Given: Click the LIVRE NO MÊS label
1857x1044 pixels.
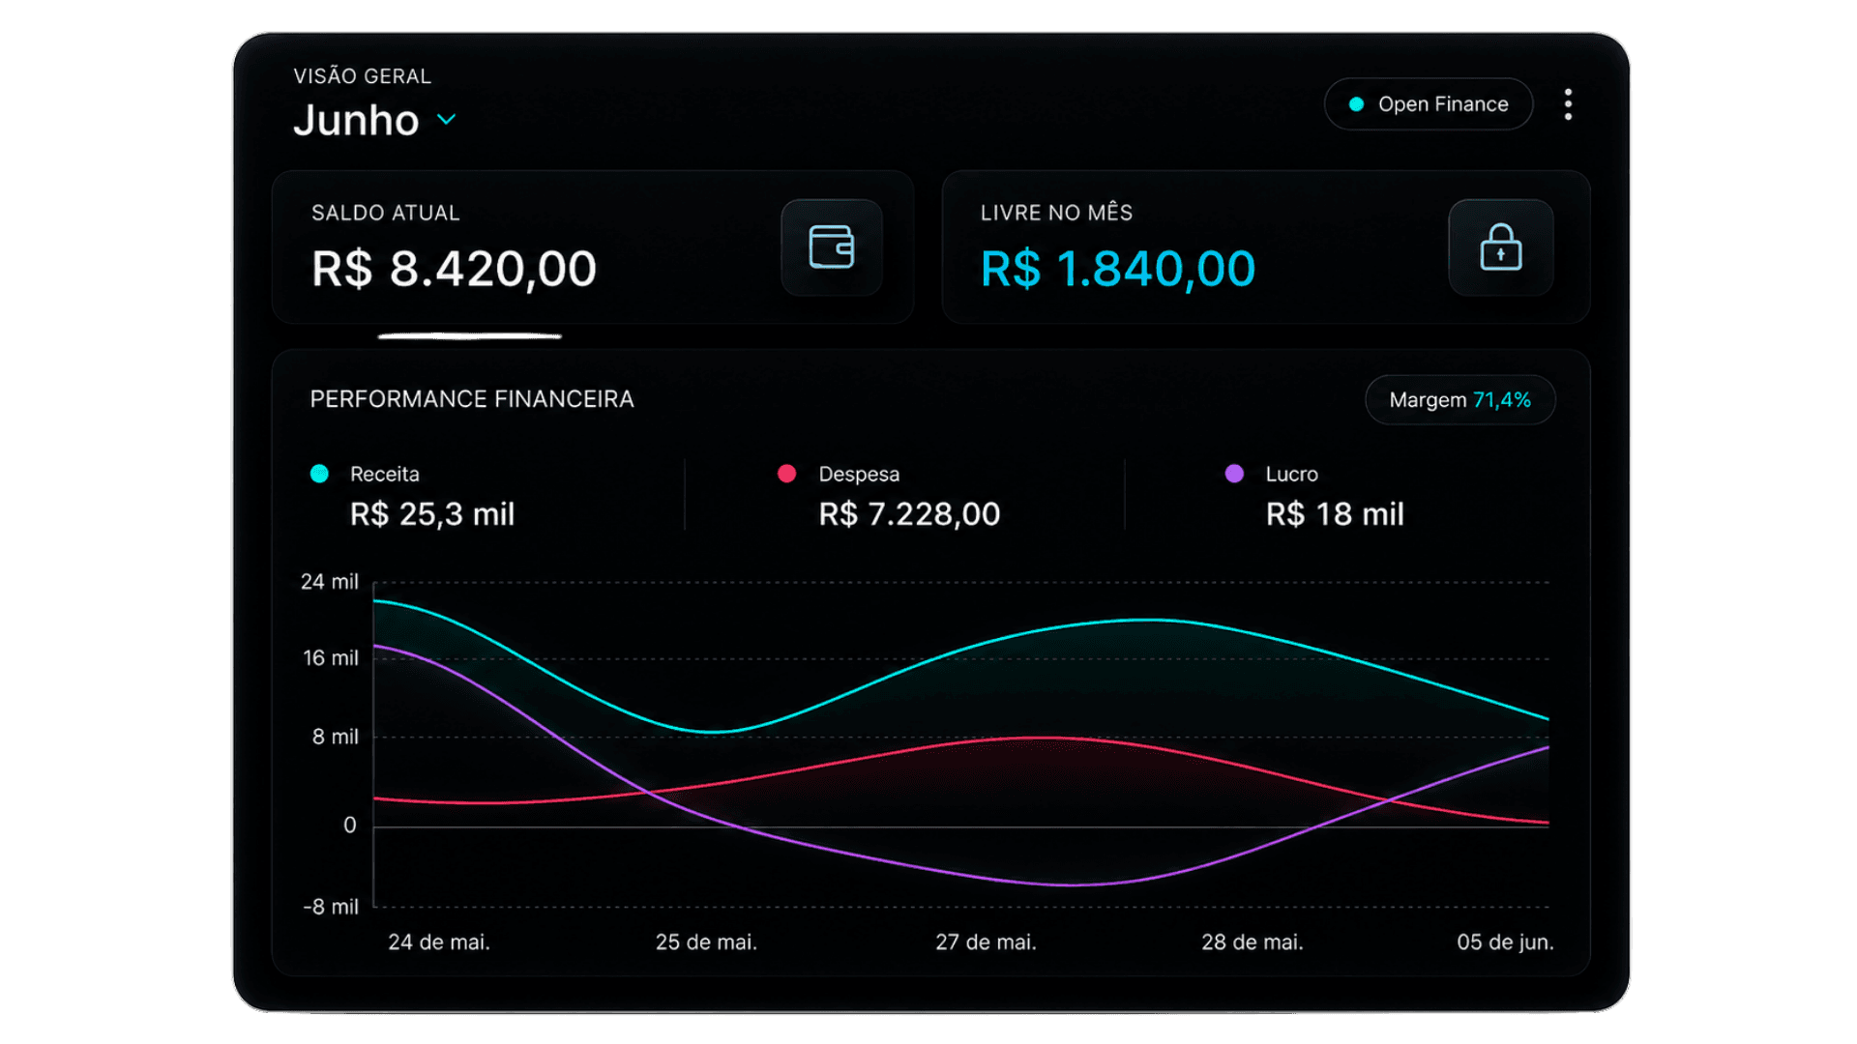Looking at the screenshot, I should (x=1056, y=213).
